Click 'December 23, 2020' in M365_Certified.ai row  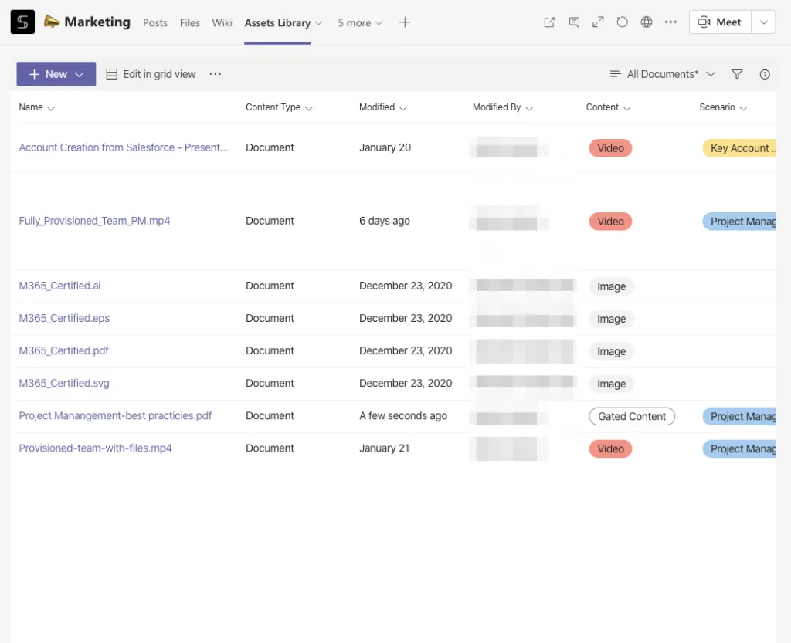(406, 286)
